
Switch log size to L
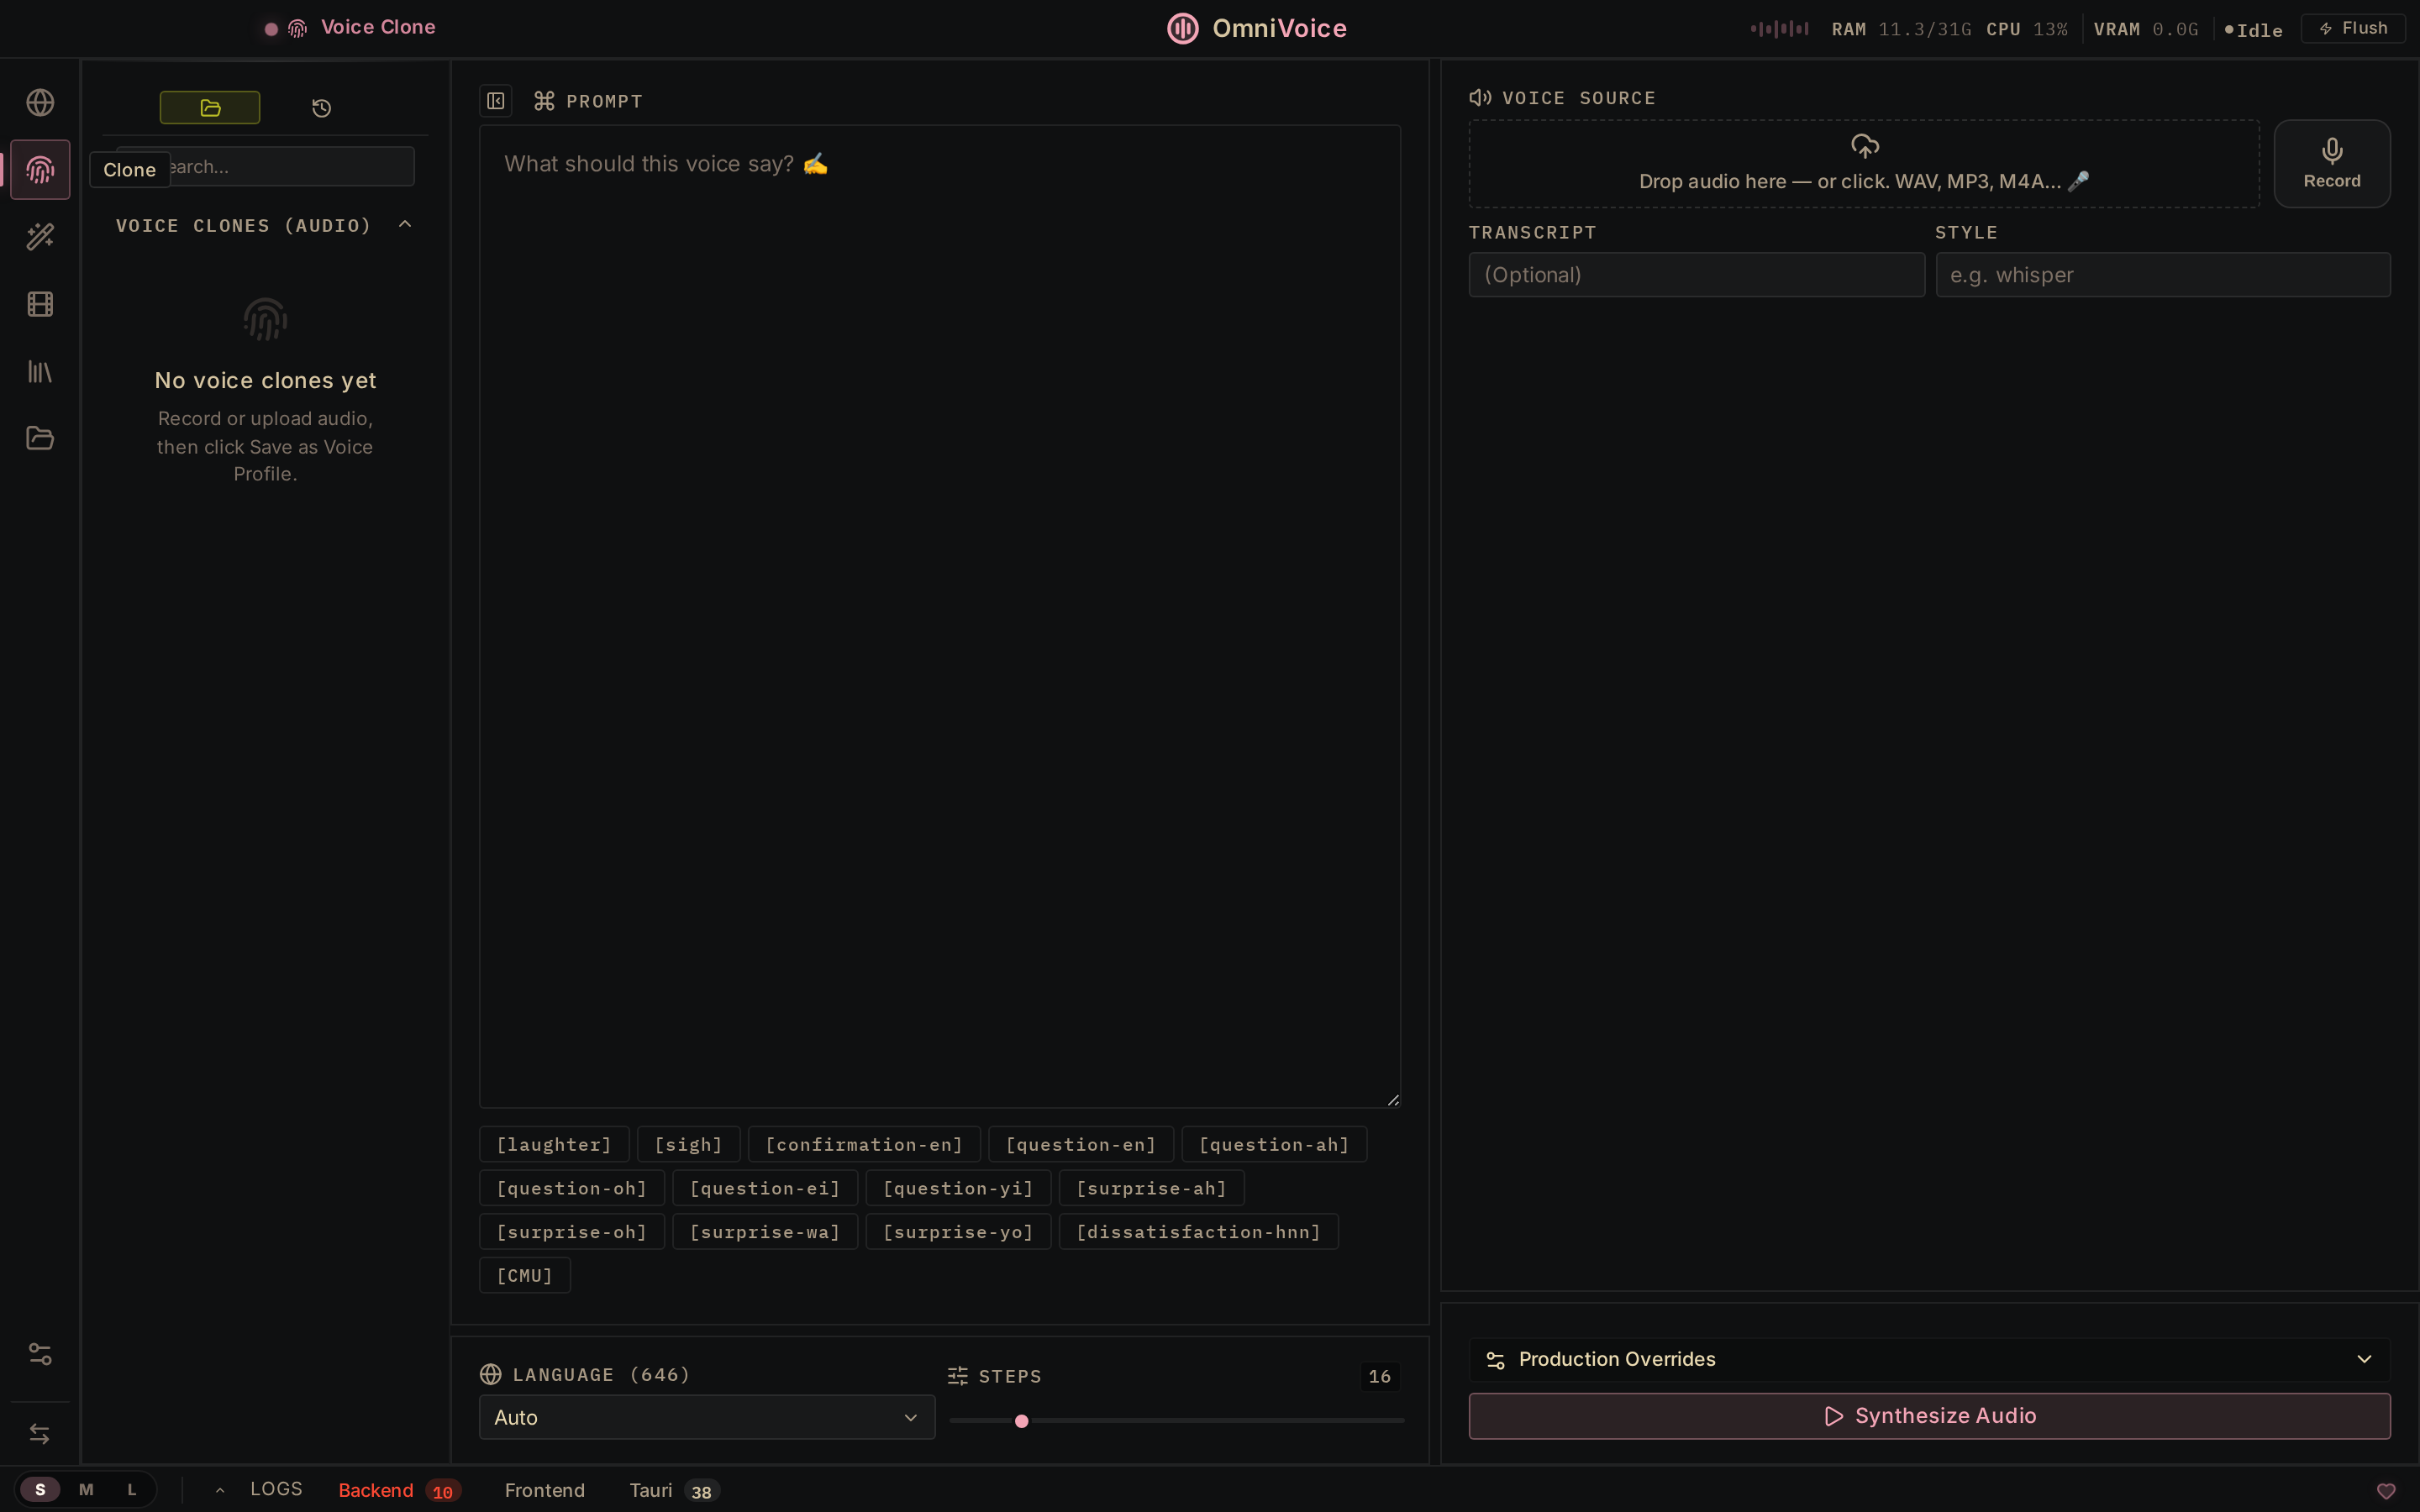[x=130, y=1489]
